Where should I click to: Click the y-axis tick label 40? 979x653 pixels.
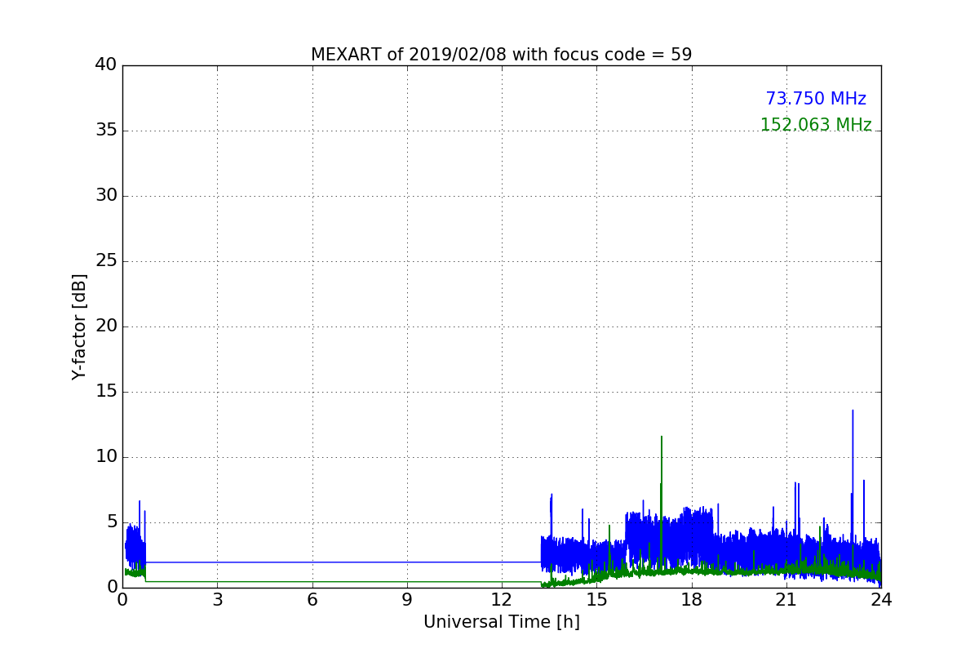(x=106, y=64)
